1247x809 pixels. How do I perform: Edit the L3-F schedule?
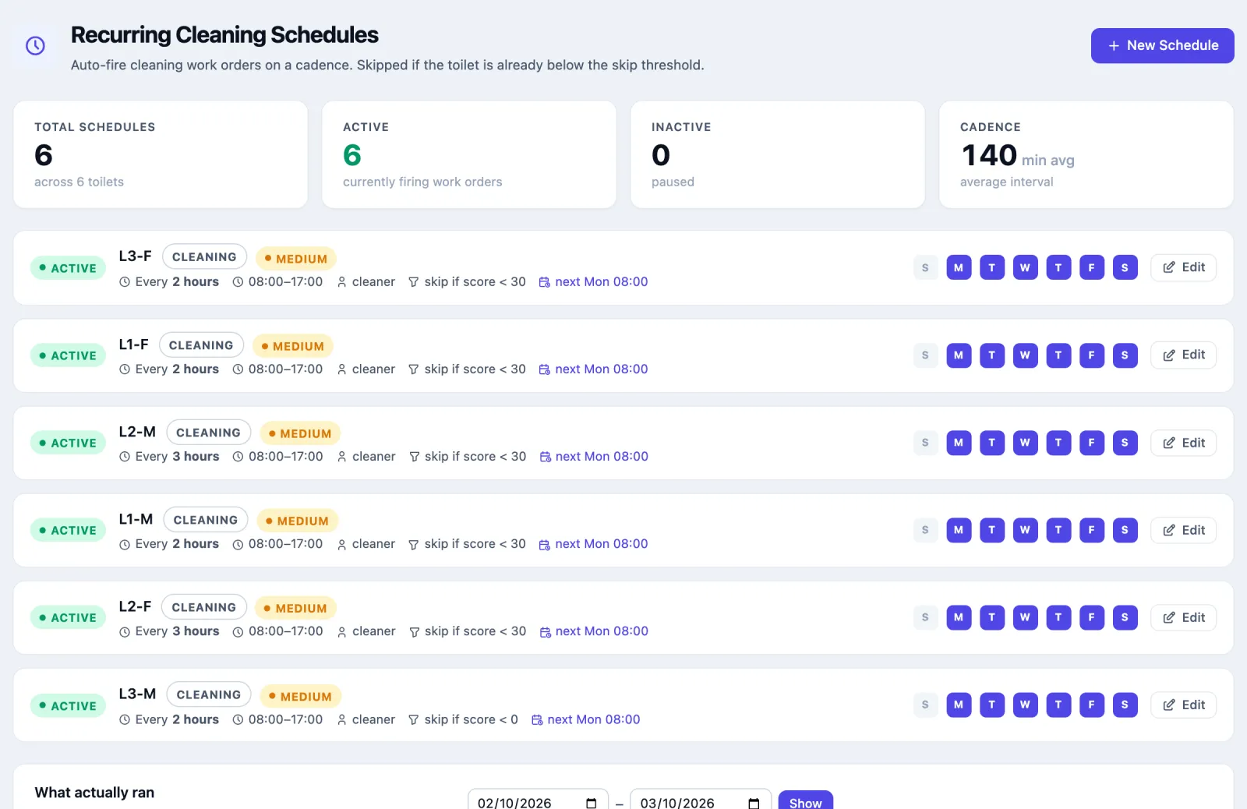pyautogui.click(x=1183, y=267)
